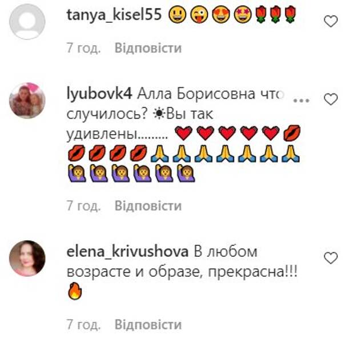Click Відповісти under the tanya_kisel55 comment
Screen dimensions: 354x351
(x=148, y=48)
